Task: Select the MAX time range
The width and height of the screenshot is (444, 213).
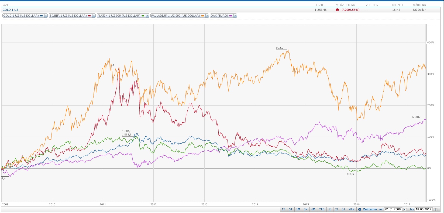Action: tap(352, 209)
